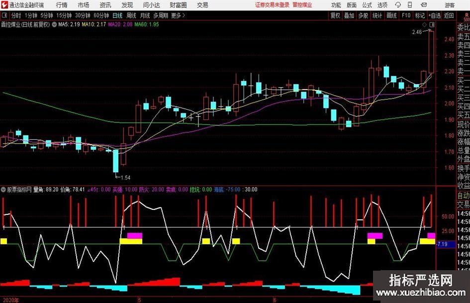The height and width of the screenshot is (303, 470).
Task: Click the 5 month marker on timeline
Action: 139,300
